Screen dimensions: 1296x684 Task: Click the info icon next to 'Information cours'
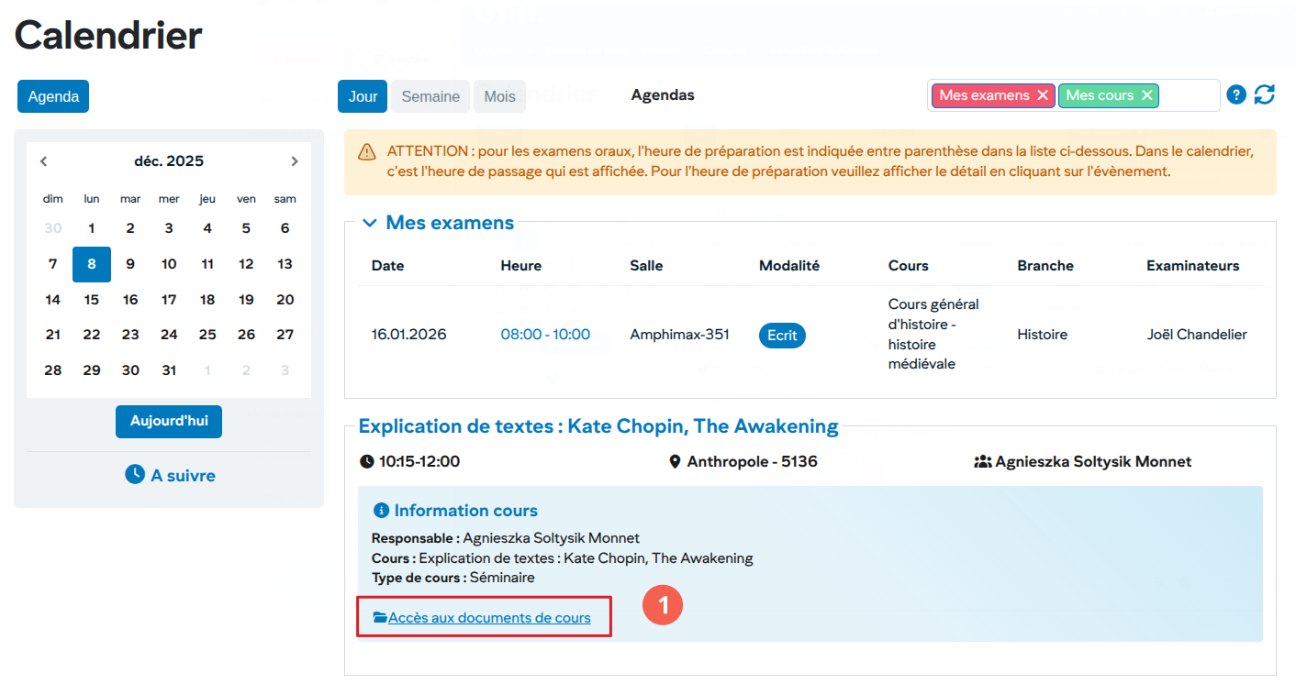coord(382,511)
